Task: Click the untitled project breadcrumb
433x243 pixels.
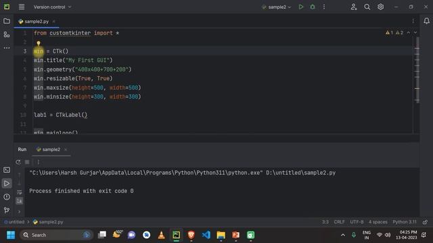Action: (14, 222)
